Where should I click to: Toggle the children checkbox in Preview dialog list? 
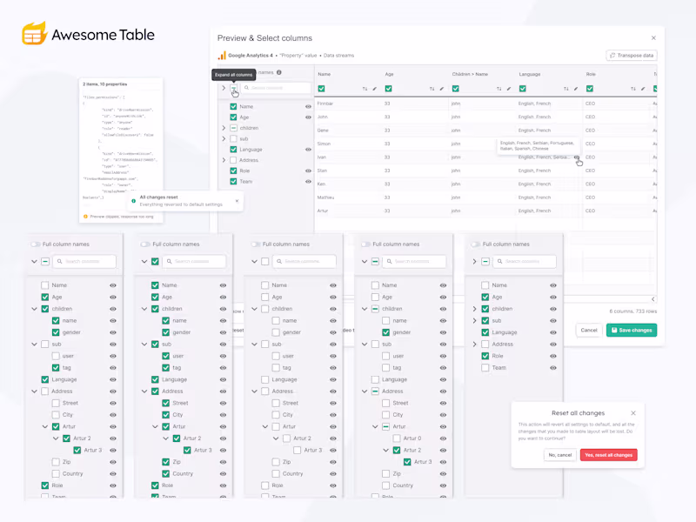(x=233, y=128)
